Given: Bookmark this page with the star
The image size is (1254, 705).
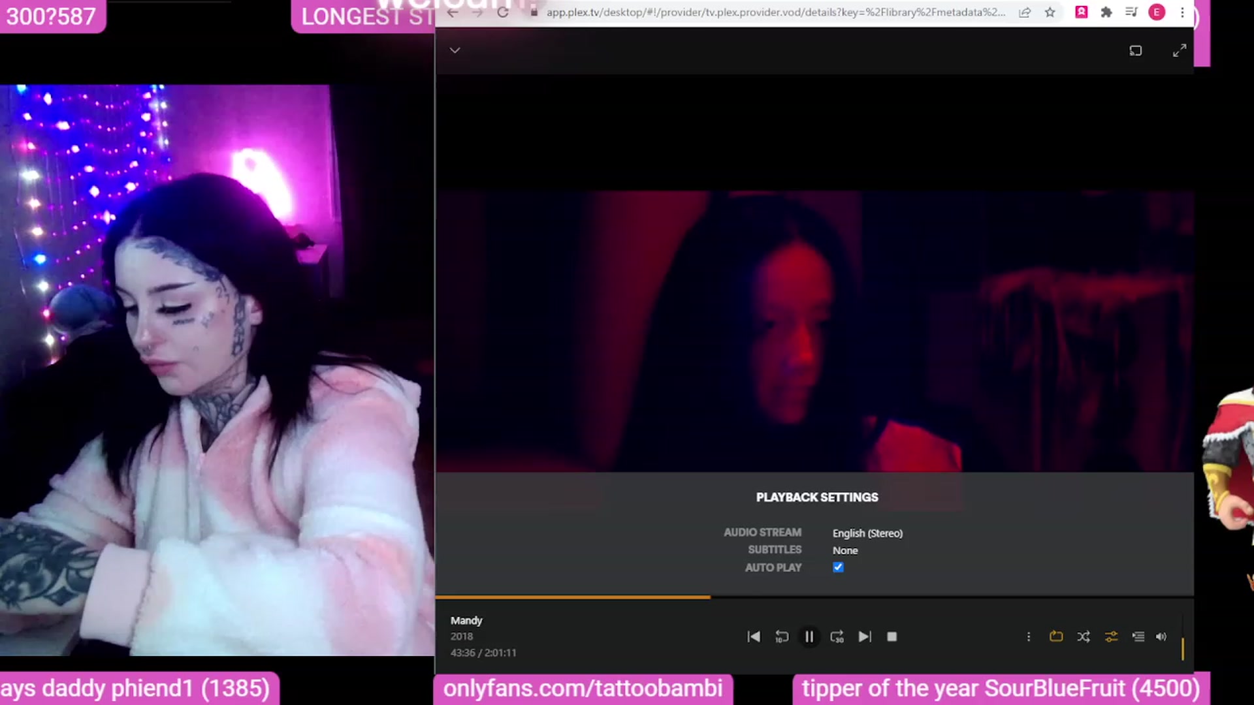Looking at the screenshot, I should tap(1050, 12).
